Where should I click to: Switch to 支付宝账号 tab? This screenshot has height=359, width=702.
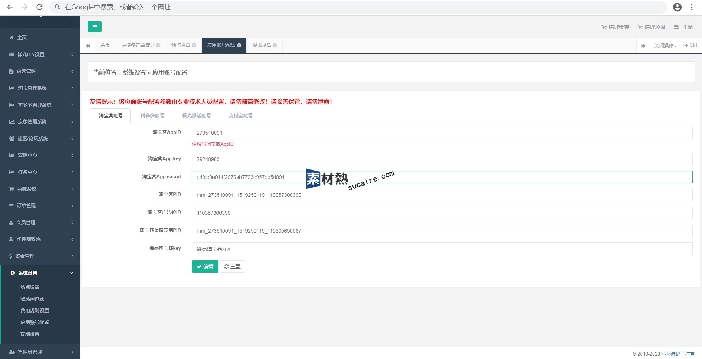point(241,115)
